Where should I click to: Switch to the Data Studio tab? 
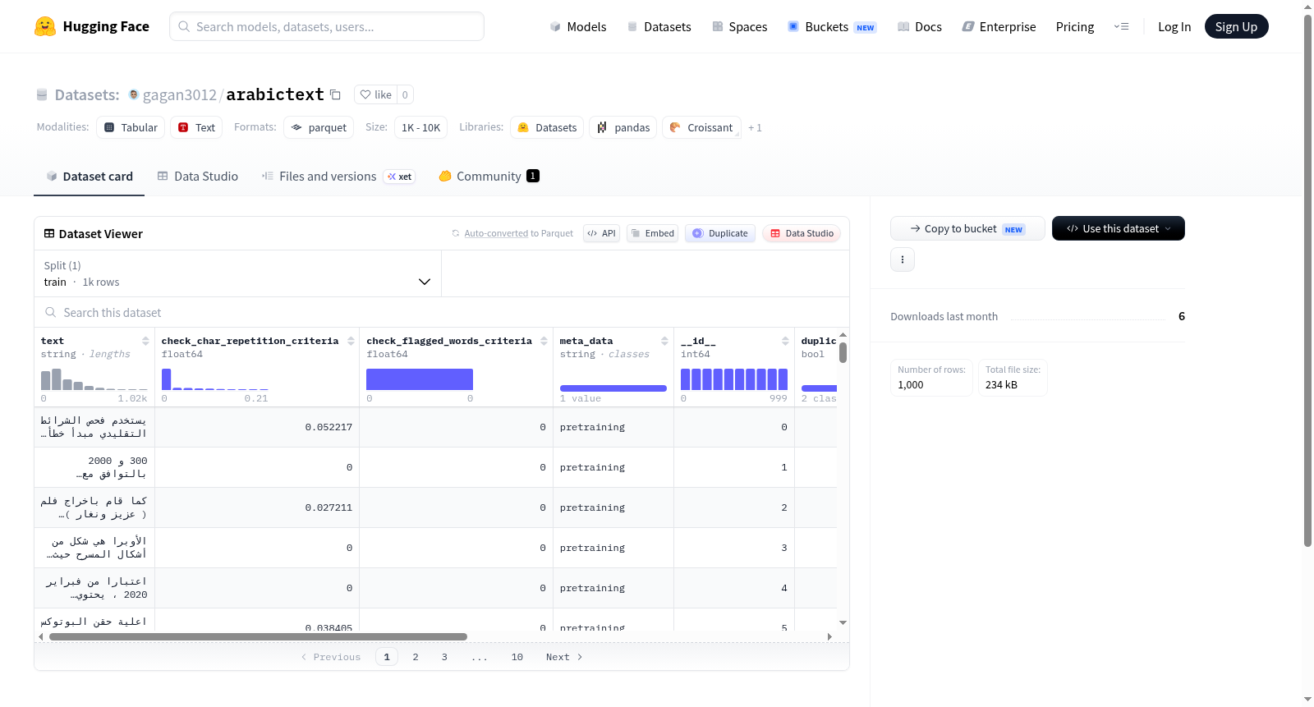click(198, 176)
